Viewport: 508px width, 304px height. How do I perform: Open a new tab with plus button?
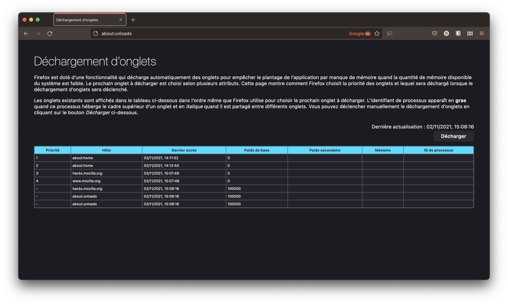(133, 20)
